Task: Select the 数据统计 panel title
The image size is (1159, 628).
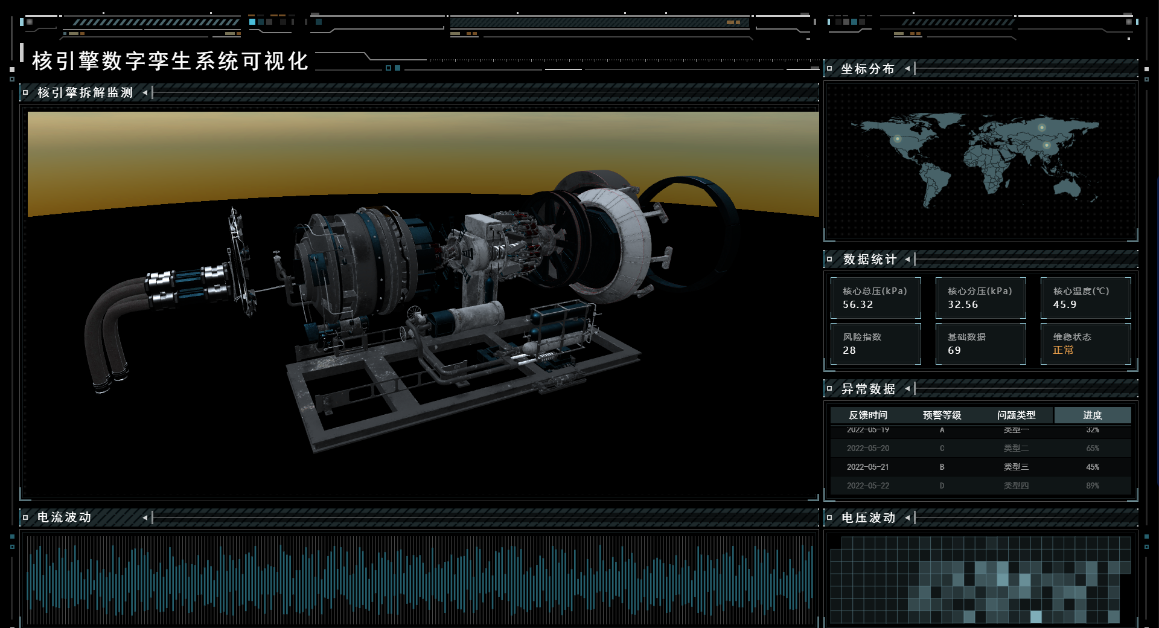Action: (x=870, y=260)
